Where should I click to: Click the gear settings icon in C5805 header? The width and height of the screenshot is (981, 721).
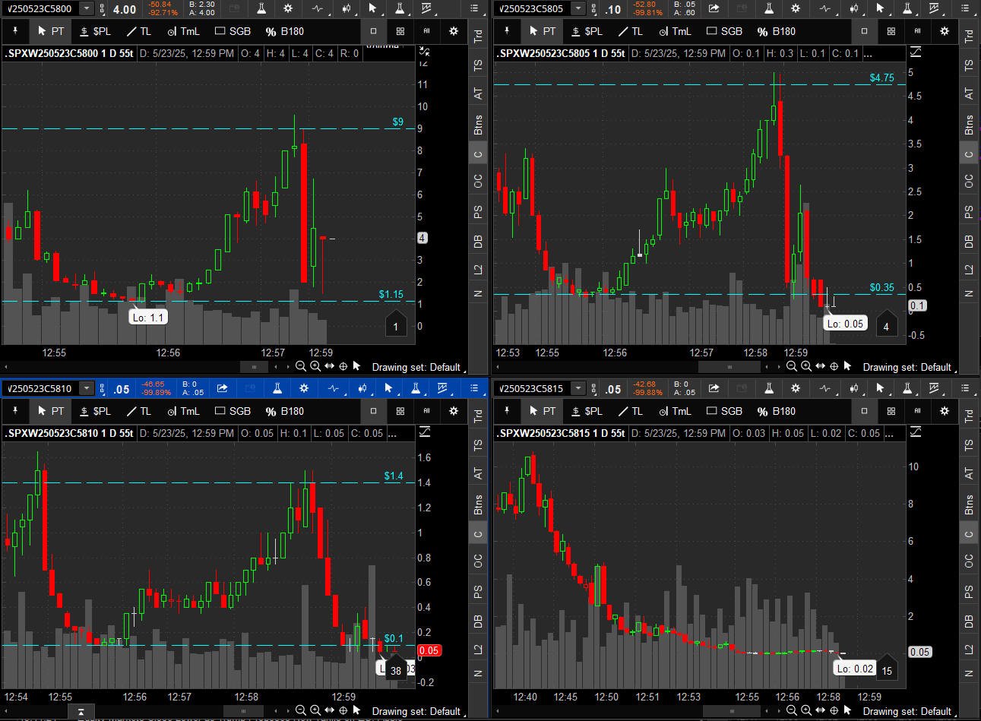[796, 8]
